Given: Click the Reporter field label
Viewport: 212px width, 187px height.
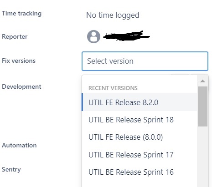Looking at the screenshot, I should (x=15, y=36).
